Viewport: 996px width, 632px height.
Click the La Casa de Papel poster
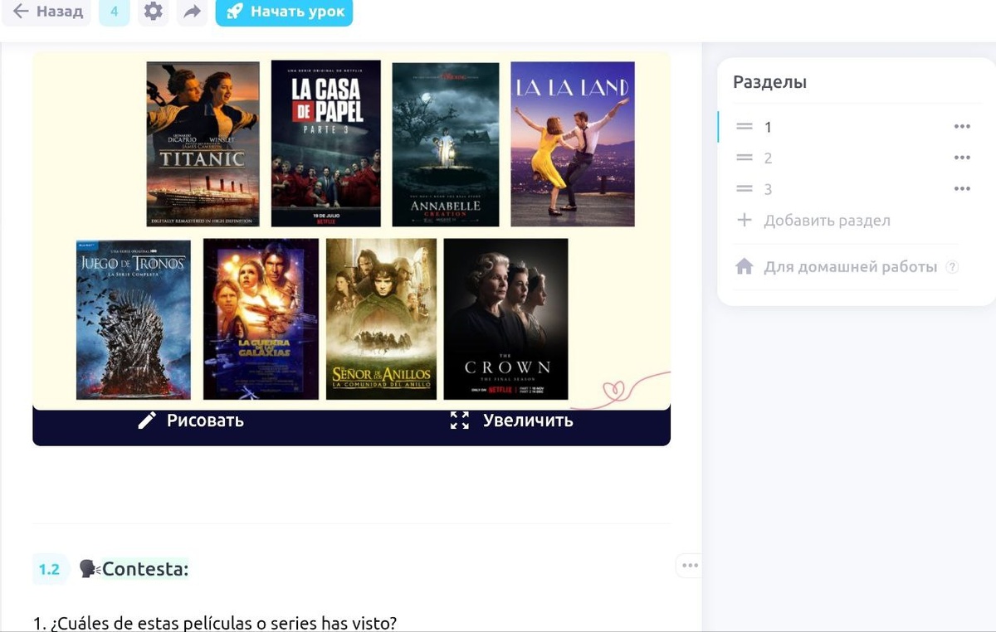(326, 143)
